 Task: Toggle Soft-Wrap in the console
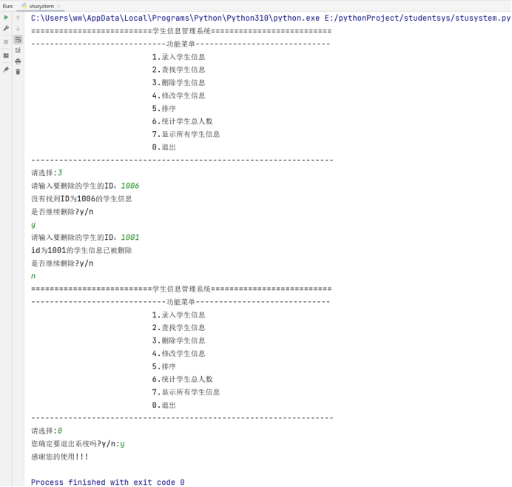coord(18,39)
